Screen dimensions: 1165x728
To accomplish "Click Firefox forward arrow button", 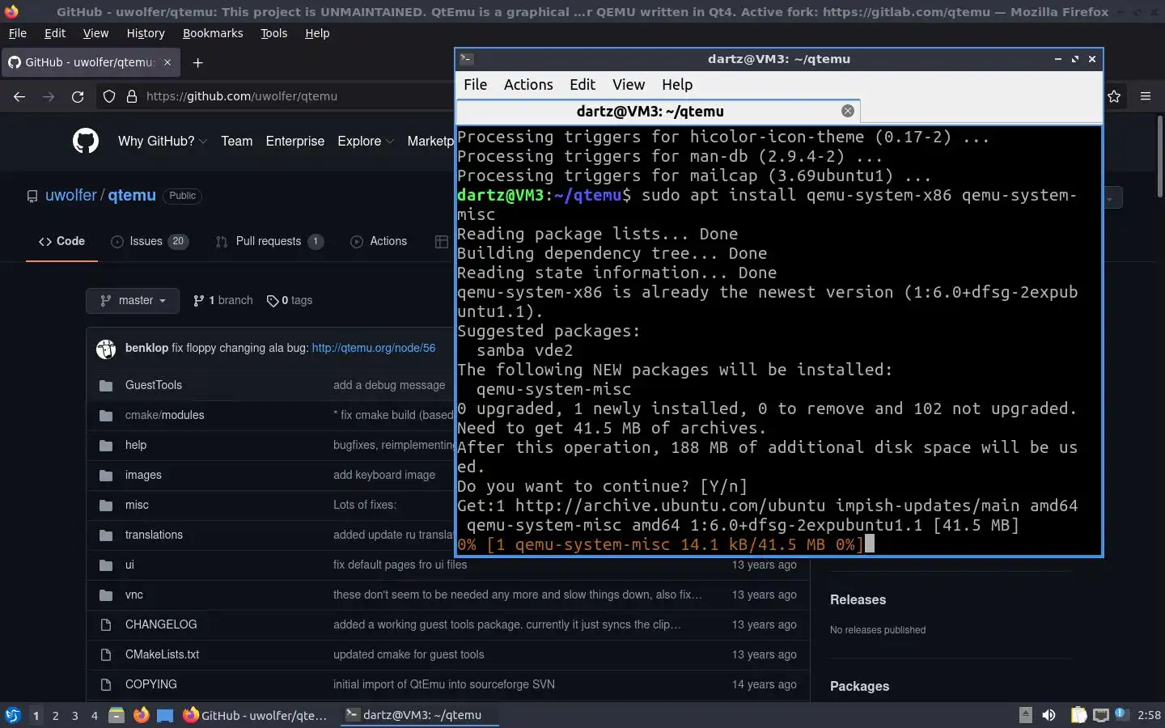I will 49,96.
